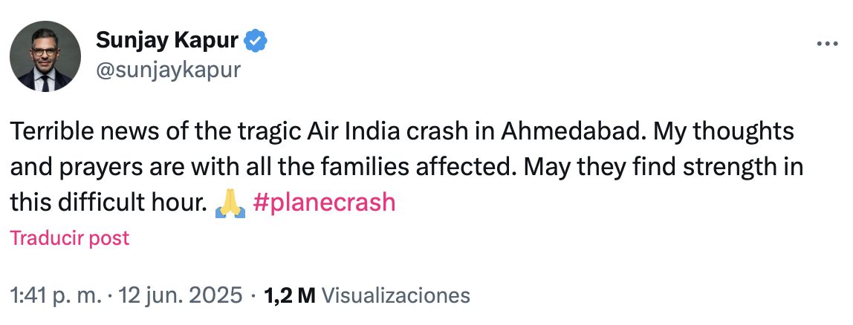Open the @sunjaykapur handle link
Viewport: 853px width, 325px height.
(x=168, y=70)
